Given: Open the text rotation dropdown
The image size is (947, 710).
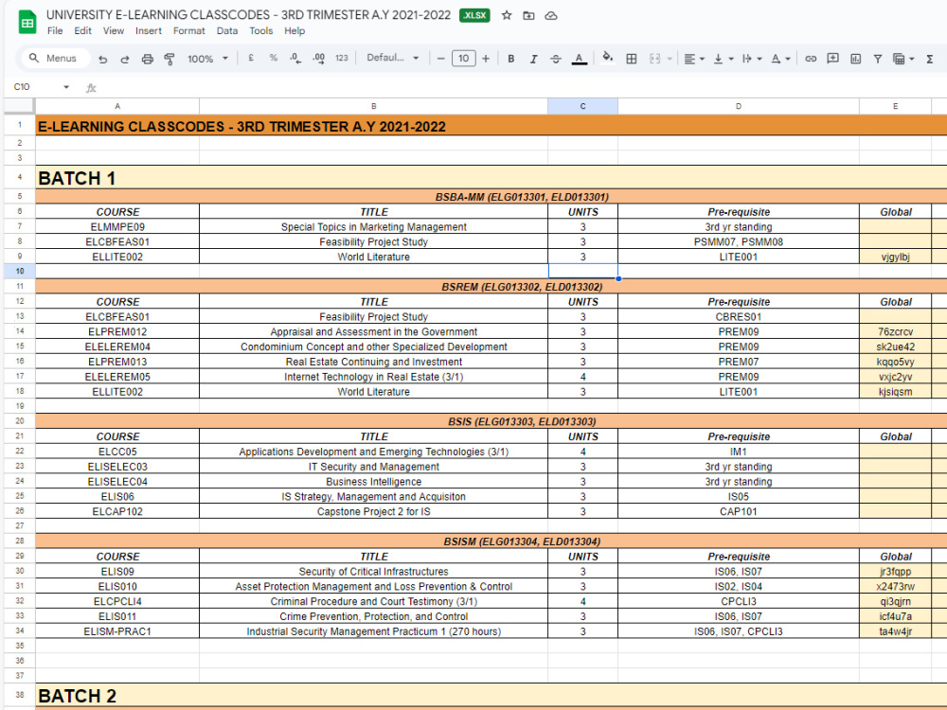Looking at the screenshot, I should (781, 59).
